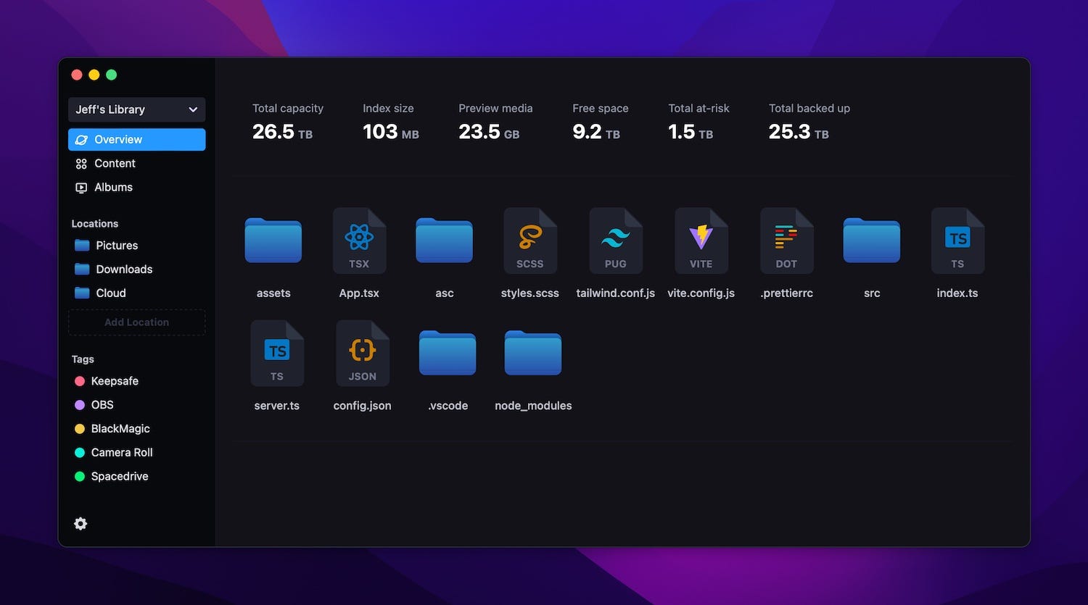Select the styles.scss Sass file icon
Image resolution: width=1088 pixels, height=605 pixels.
[530, 241]
